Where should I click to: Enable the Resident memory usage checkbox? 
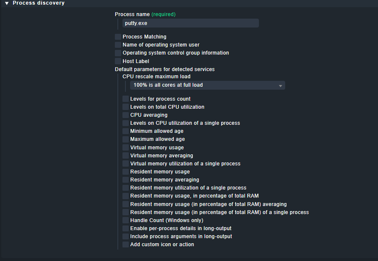tap(125, 172)
